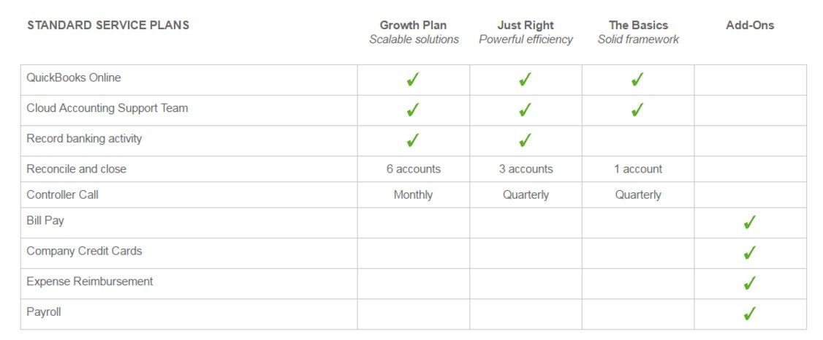The width and height of the screenshot is (823, 340).
Task: Click The Basics Cloud Accounting Support checkmark
Action: [x=637, y=110]
